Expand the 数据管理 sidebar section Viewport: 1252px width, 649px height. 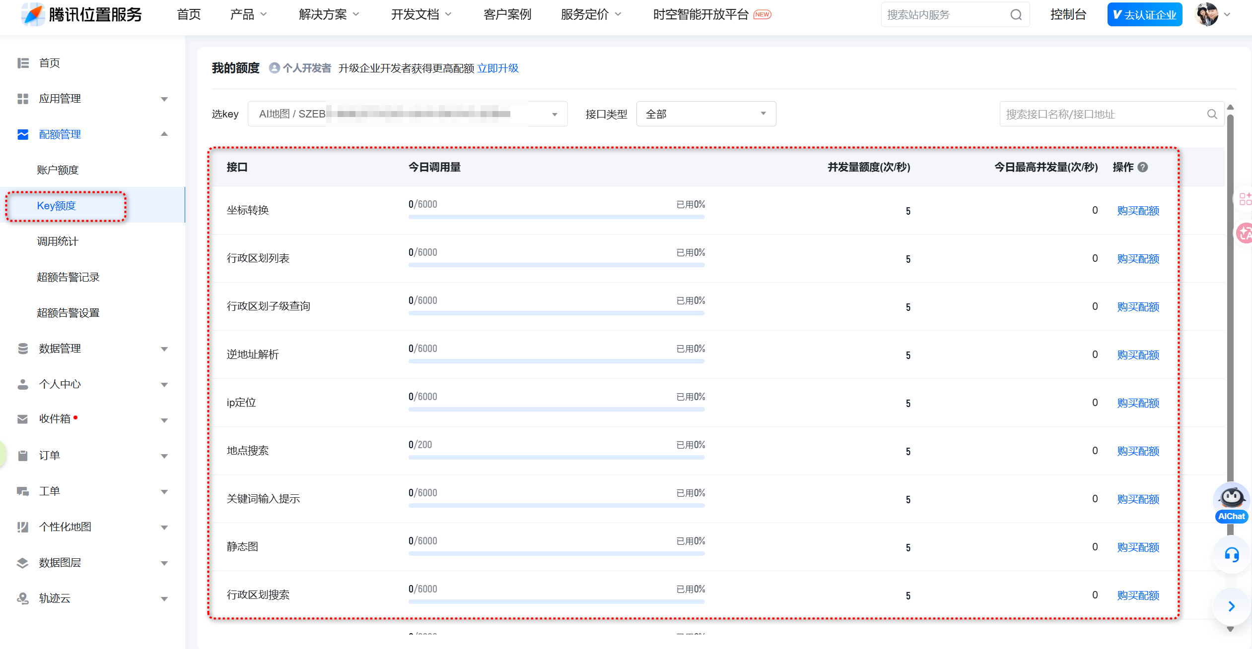coord(164,349)
